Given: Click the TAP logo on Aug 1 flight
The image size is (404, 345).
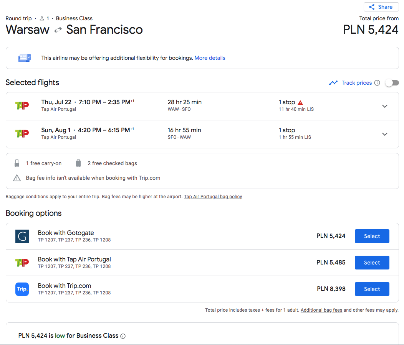Looking at the screenshot, I should (22, 134).
